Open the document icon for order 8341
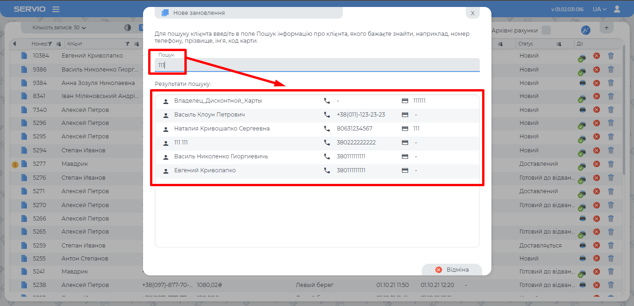 (24, 97)
